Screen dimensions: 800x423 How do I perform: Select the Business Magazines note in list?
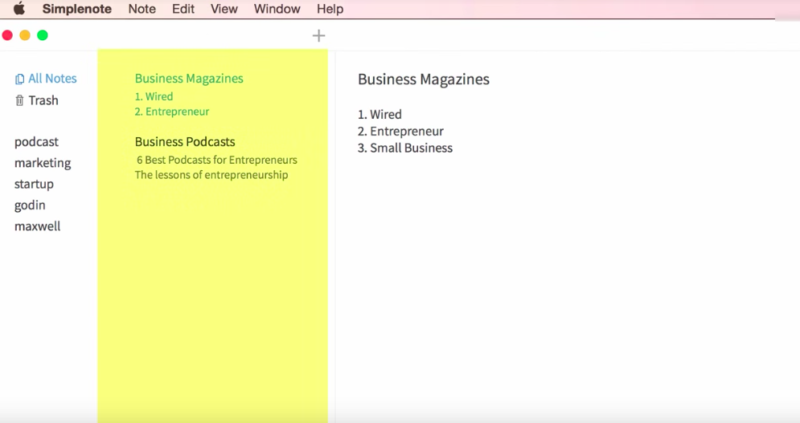coord(189,79)
